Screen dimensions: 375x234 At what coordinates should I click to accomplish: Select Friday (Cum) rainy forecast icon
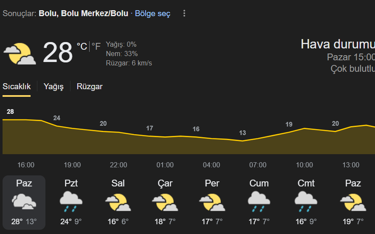click(259, 201)
